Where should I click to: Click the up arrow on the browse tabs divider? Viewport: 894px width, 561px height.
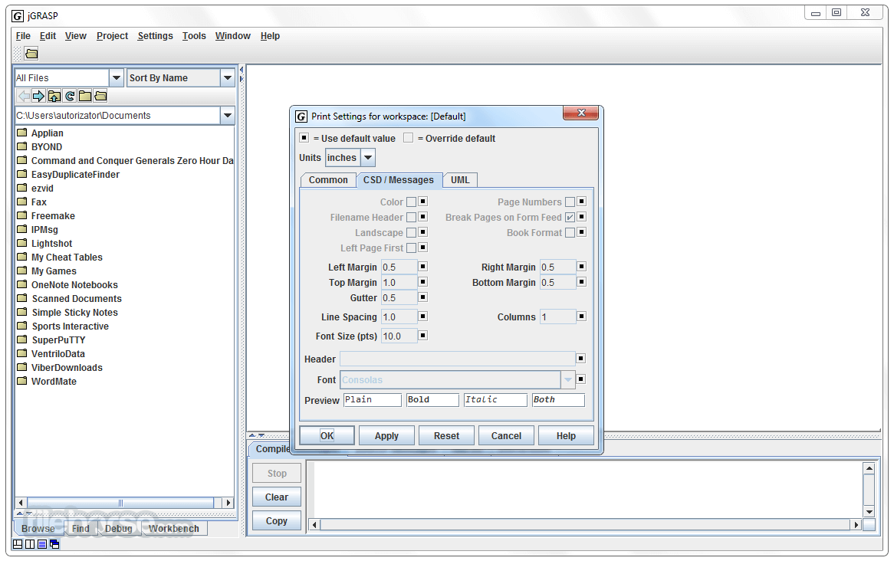(x=20, y=513)
